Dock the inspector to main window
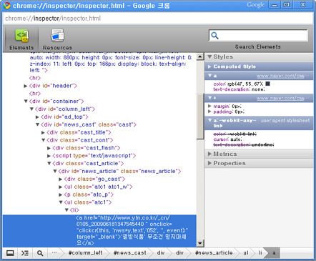316x261 pixels. [10, 253]
